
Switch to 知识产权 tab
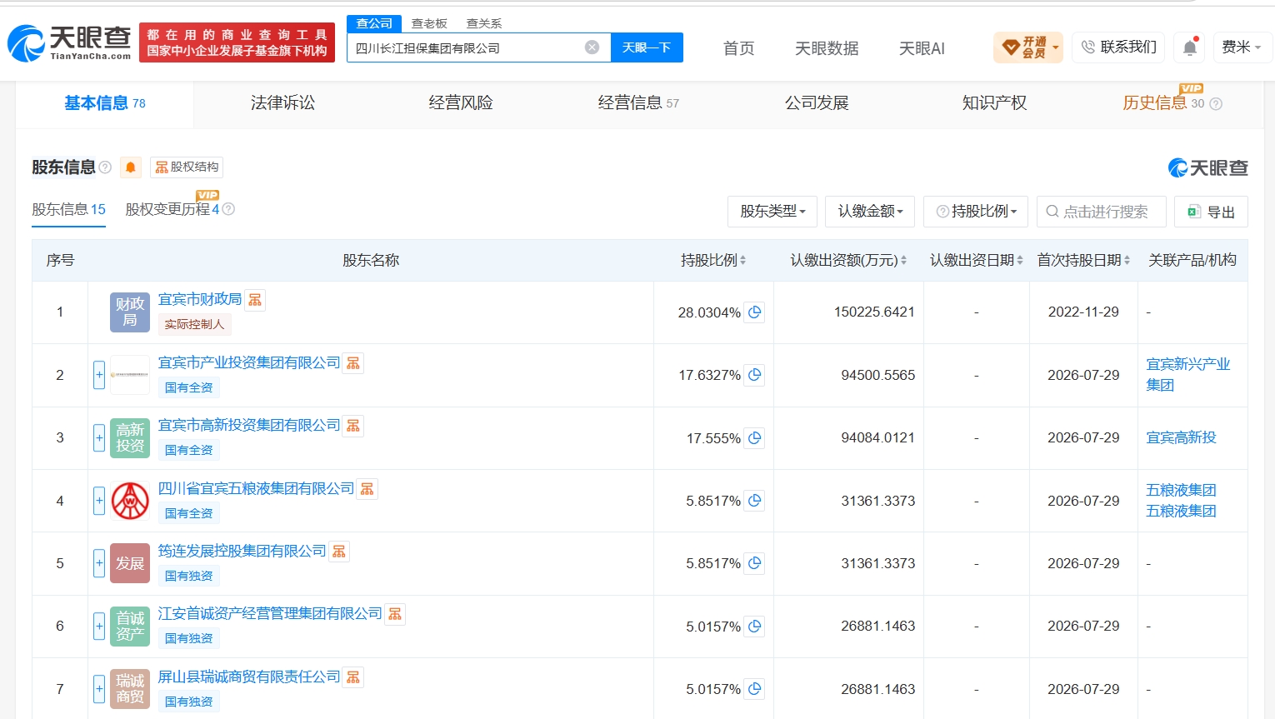994,103
